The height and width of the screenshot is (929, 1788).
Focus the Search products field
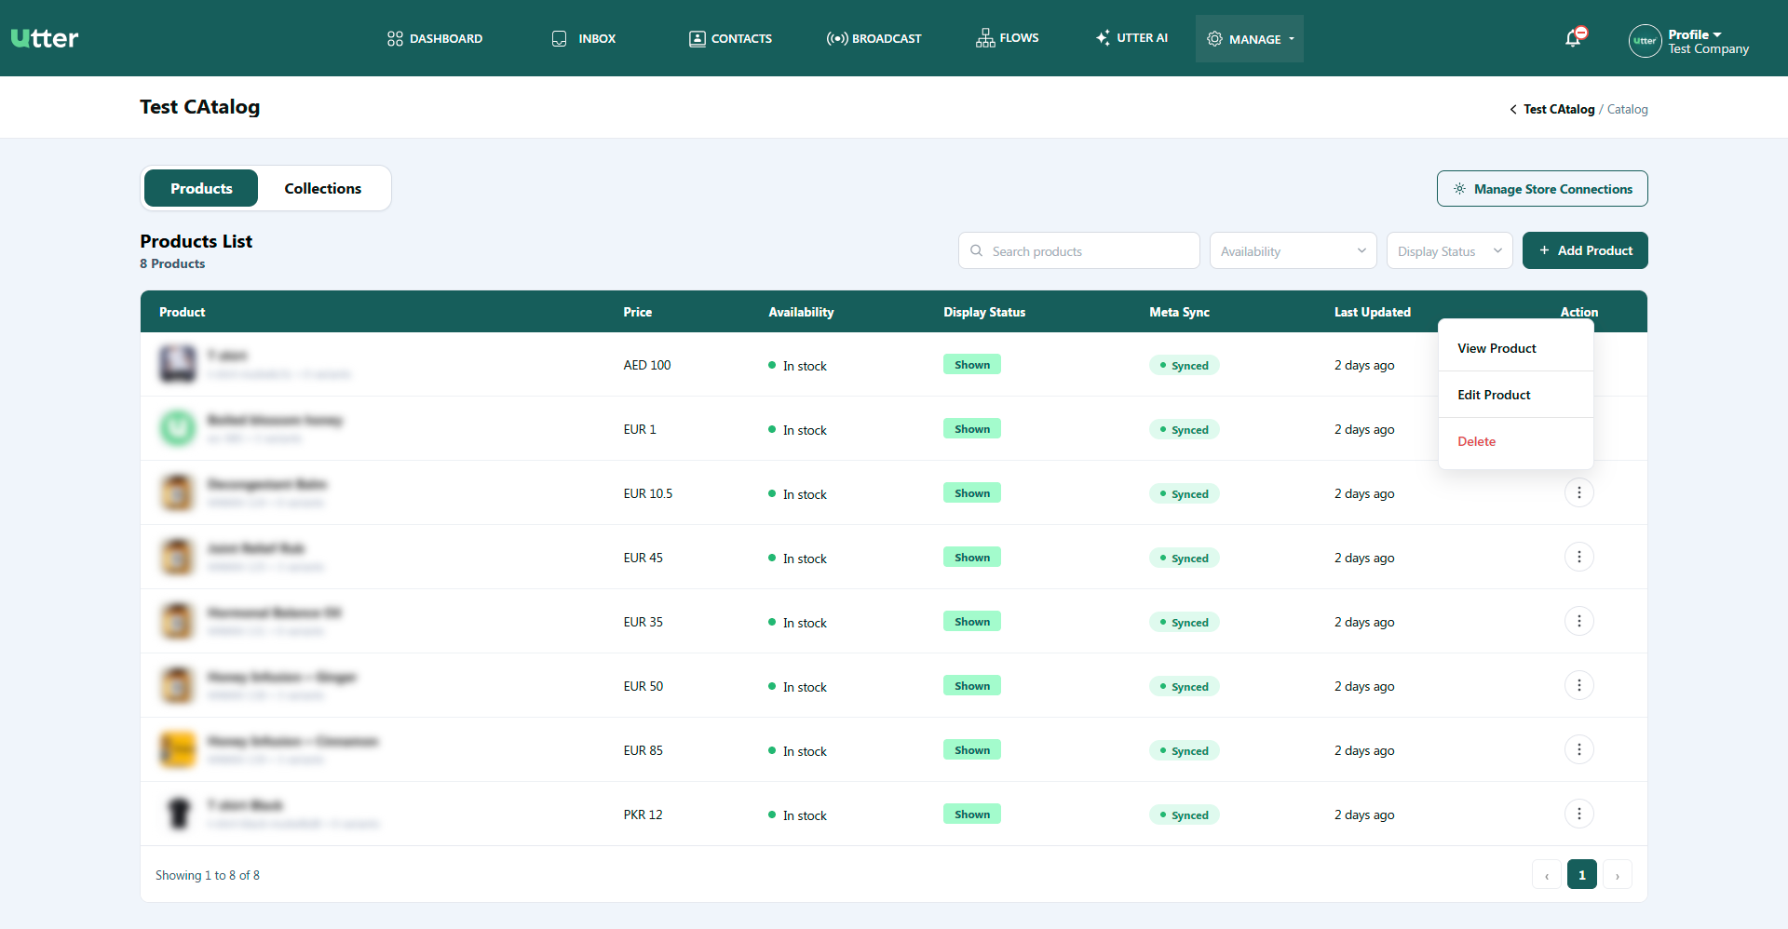pos(1078,250)
